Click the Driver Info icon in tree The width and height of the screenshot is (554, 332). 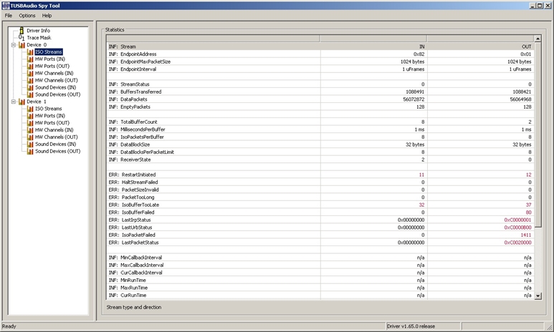coord(22,31)
